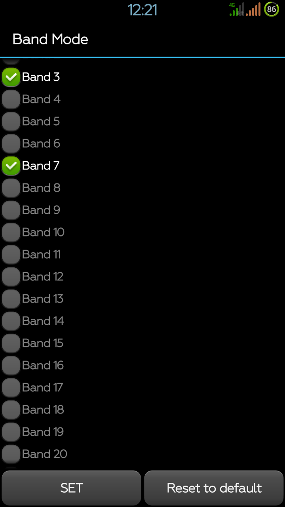Select the Band 12 checkbox
This screenshot has width=285, height=507.
tap(11, 276)
